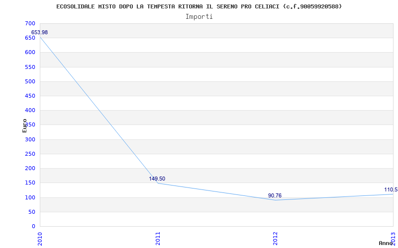Click the Anno x-axis title
Viewport: 398px width, 248px height.
coord(386,243)
